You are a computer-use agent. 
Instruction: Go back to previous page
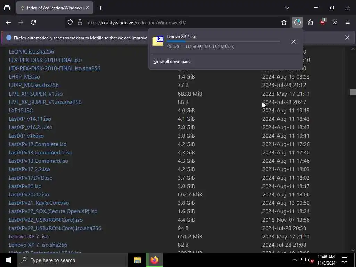point(8,22)
